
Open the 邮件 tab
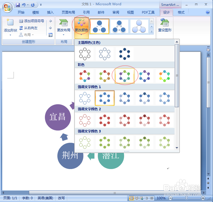click(x=101, y=12)
